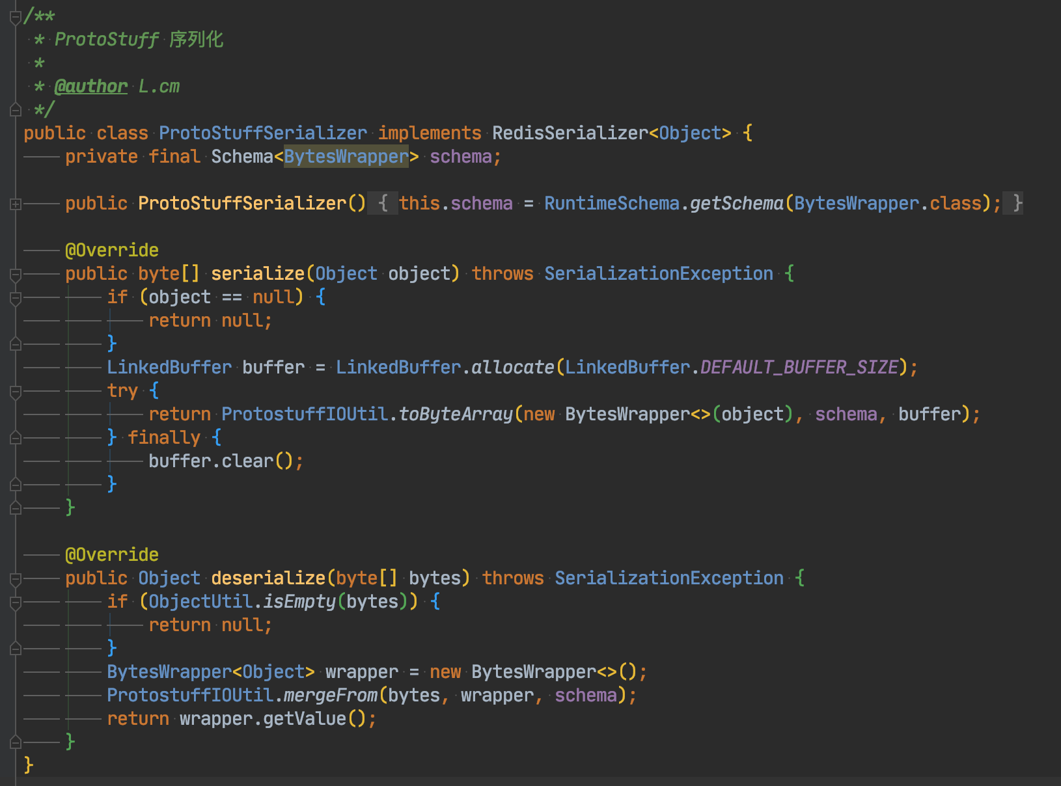
Task: Click the @Override annotation above the deserialize method
Action: 112,554
